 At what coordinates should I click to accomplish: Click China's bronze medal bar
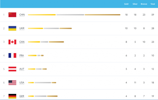(102, 15)
